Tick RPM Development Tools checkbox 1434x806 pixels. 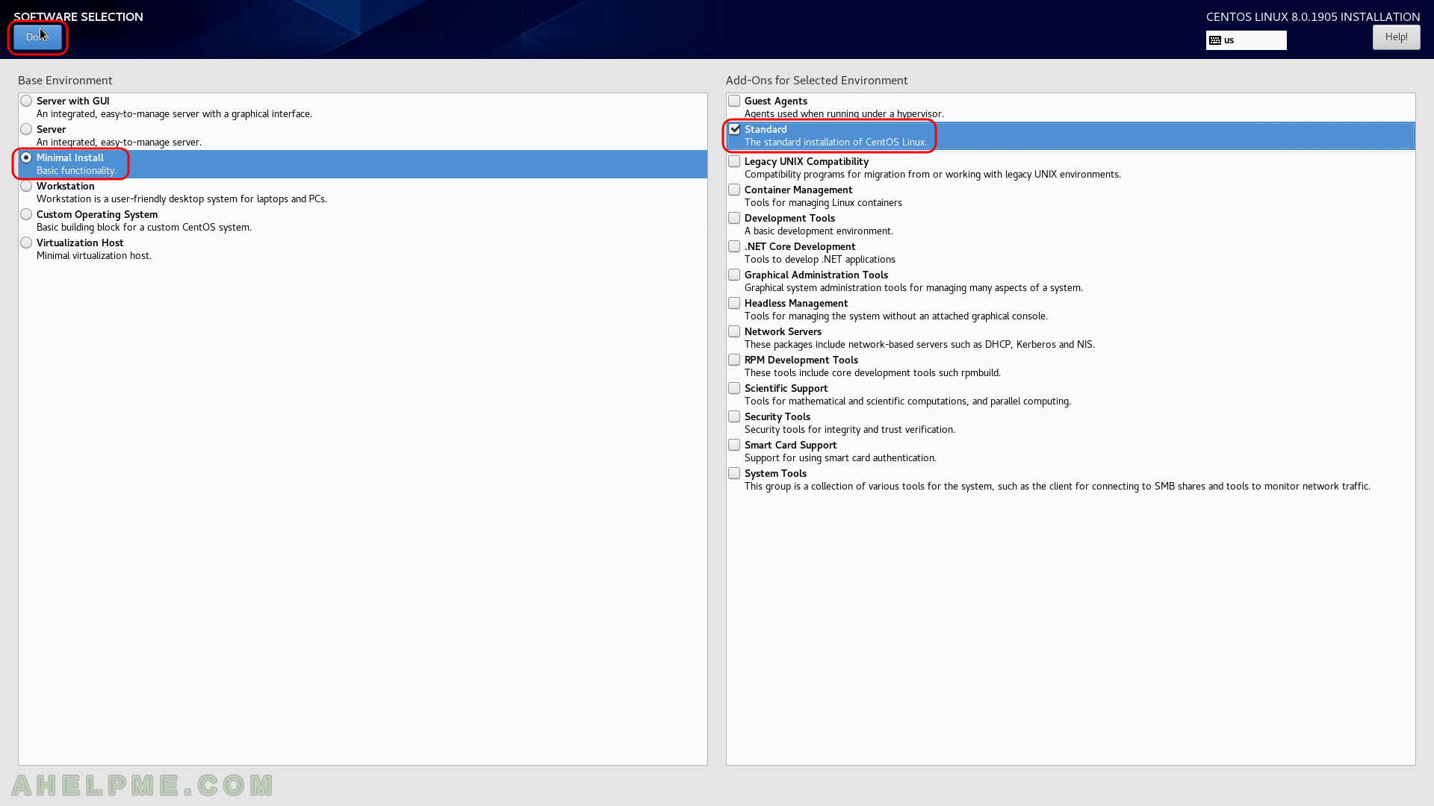[734, 360]
